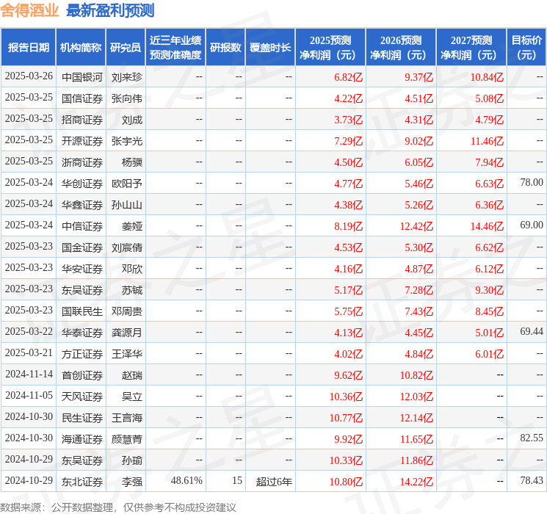Select the 覆盖时长 column header
Screen dimensions: 547x514
pyautogui.click(x=269, y=48)
